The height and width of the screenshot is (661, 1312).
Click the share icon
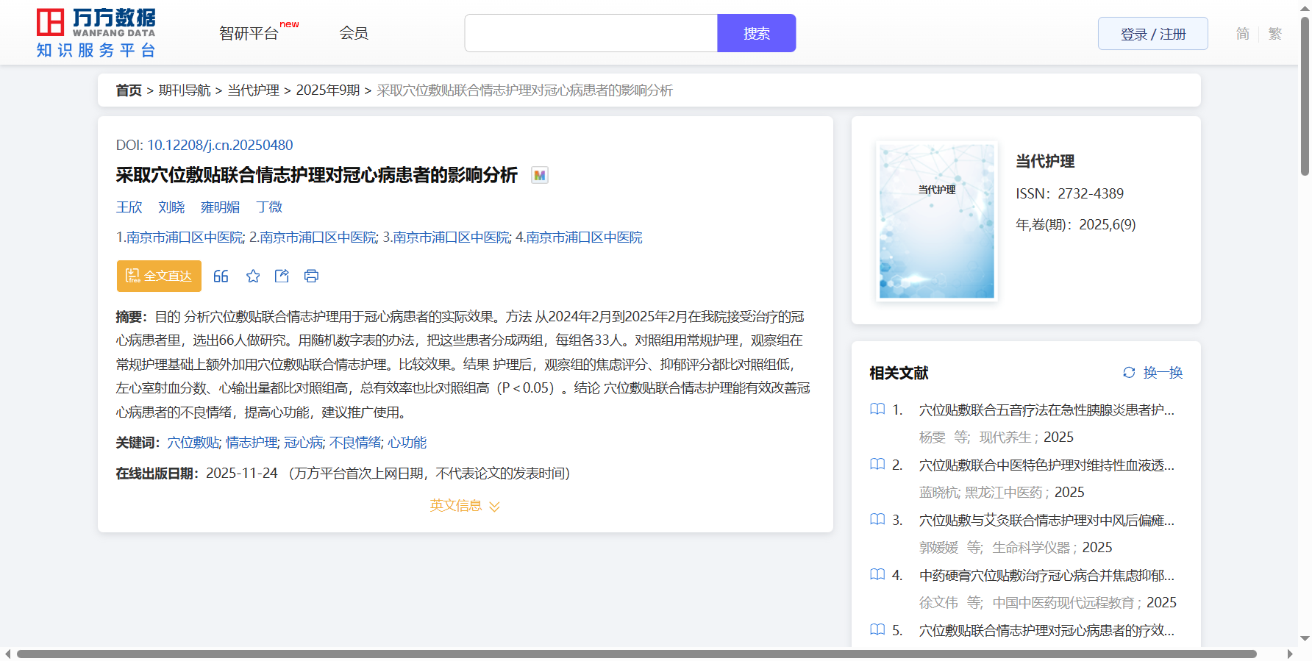tap(282, 276)
